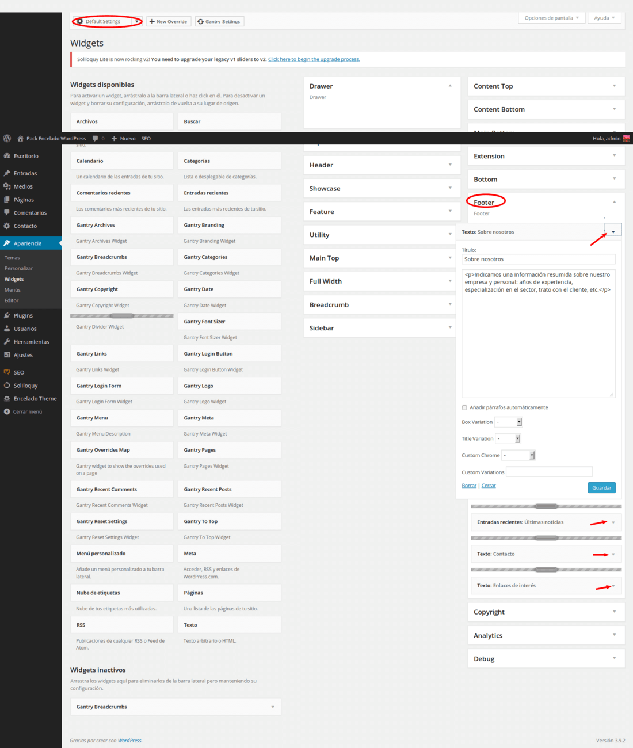Click the Comentarios bubble icon in sidebar
The width and height of the screenshot is (633, 748).
(7, 213)
